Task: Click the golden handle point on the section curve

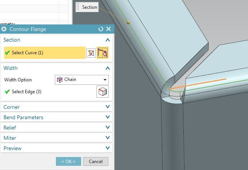Action: click(x=128, y=22)
